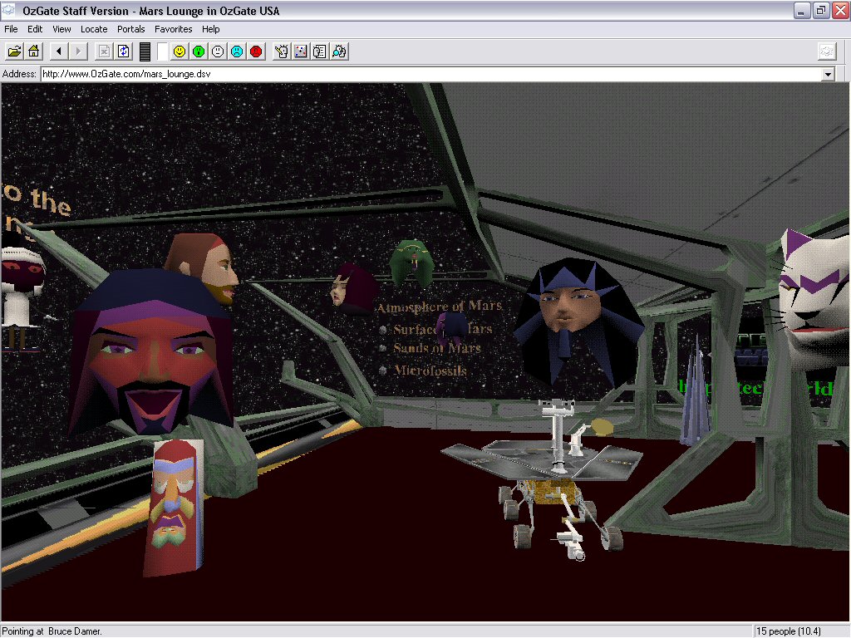This screenshot has height=638, width=851.
Task: Select the red angry face emotion
Action: [256, 52]
